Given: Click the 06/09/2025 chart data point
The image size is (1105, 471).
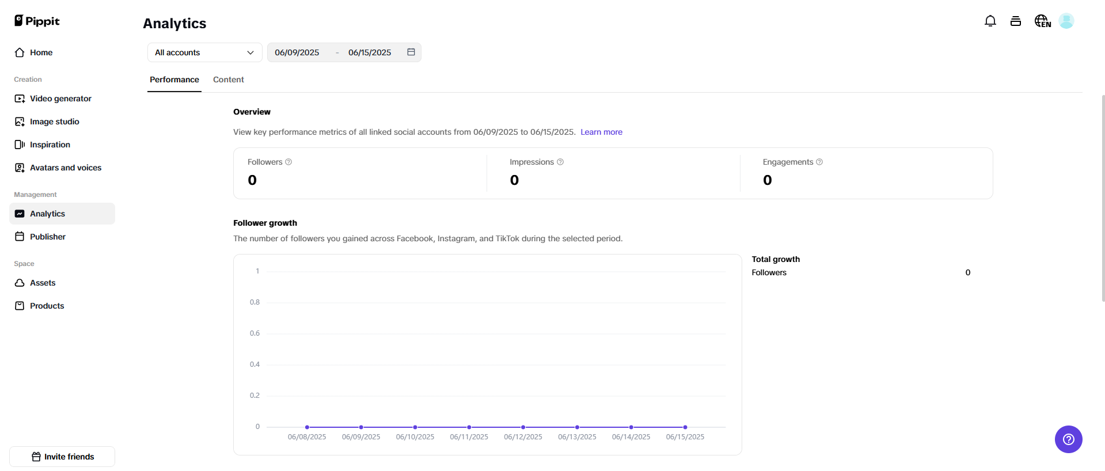Looking at the screenshot, I should 361,427.
